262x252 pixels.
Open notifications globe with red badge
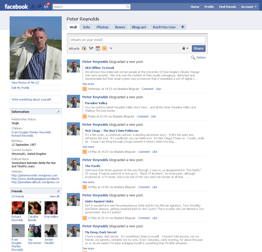[x=46, y=6]
